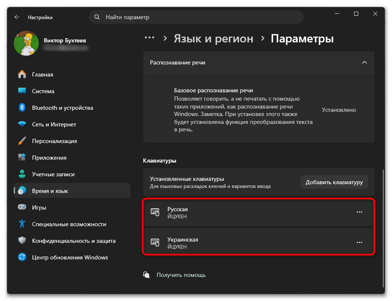Go back to Язык и регион breadcrumb
Image resolution: width=392 pixels, height=301 pixels.
point(214,39)
